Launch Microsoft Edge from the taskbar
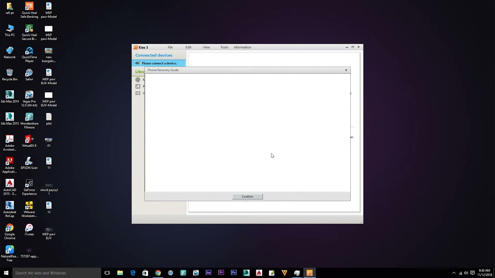 pos(133,273)
